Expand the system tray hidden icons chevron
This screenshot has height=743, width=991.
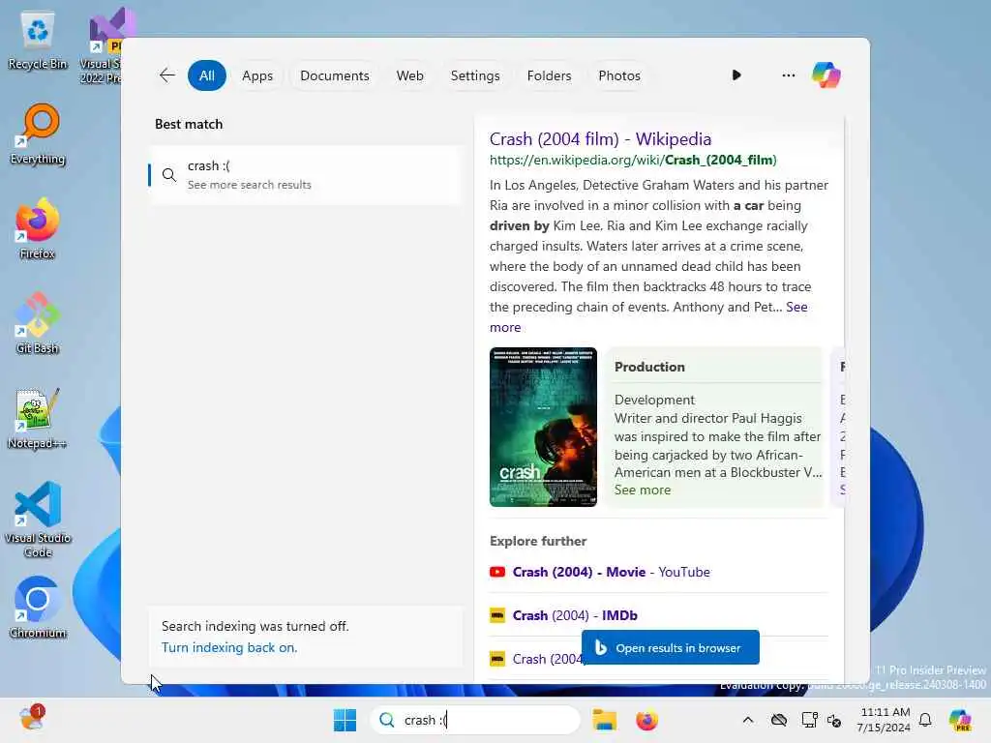[748, 720]
